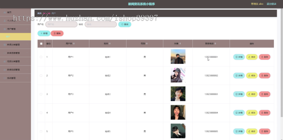Viewport: 283px width, 140px height.
Task: Sort by the 联系电话 column sort arrows
Action: tap(215, 43)
